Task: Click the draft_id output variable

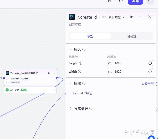Action: click(x=77, y=93)
